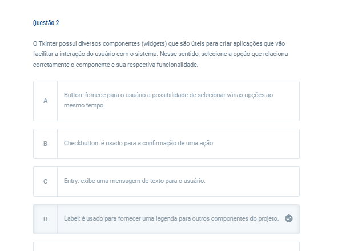Choose the Entry answer description text

135,181
